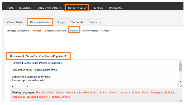Select the Japanese missing language link

(x=124, y=93)
